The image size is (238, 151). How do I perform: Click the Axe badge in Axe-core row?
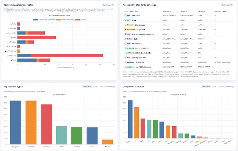pyautogui.click(x=127, y=15)
